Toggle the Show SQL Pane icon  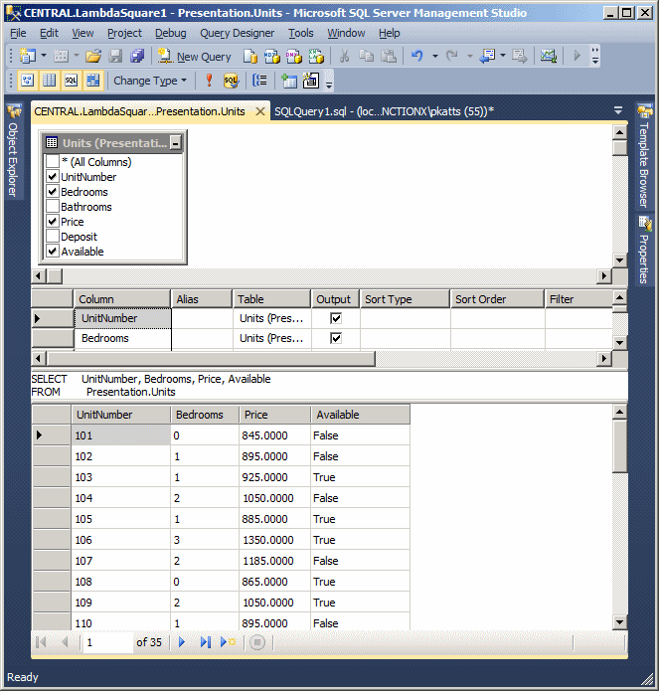tap(71, 81)
